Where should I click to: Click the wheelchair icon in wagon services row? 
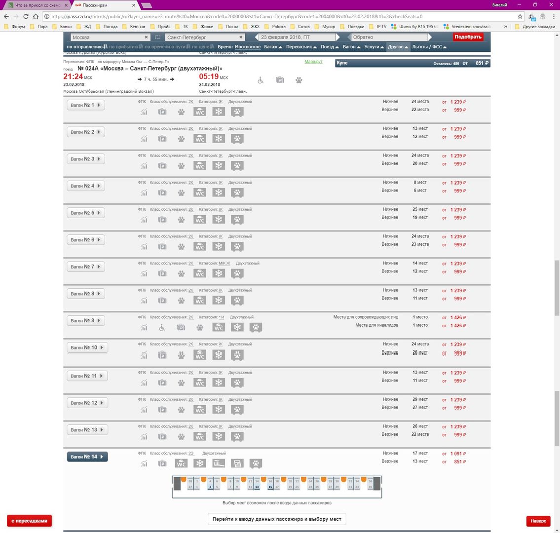coord(162,327)
